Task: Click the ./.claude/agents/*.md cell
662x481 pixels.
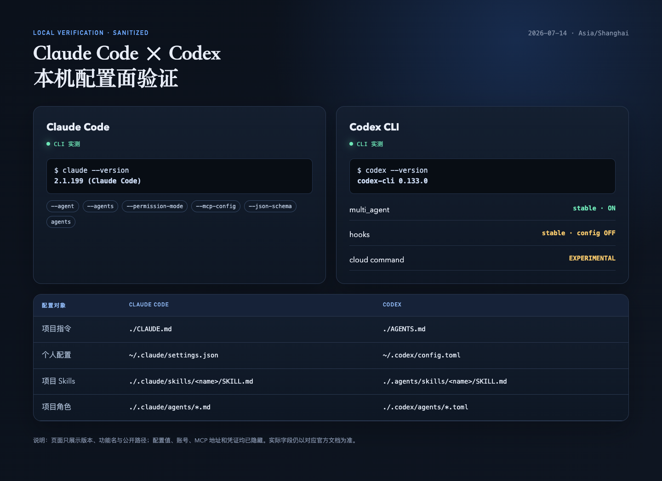Action: pos(170,407)
